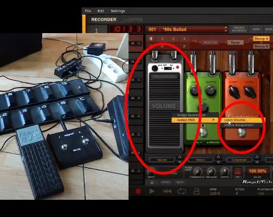Mute the bottommost track with M button
273x217 pixels.
(x=133, y=170)
